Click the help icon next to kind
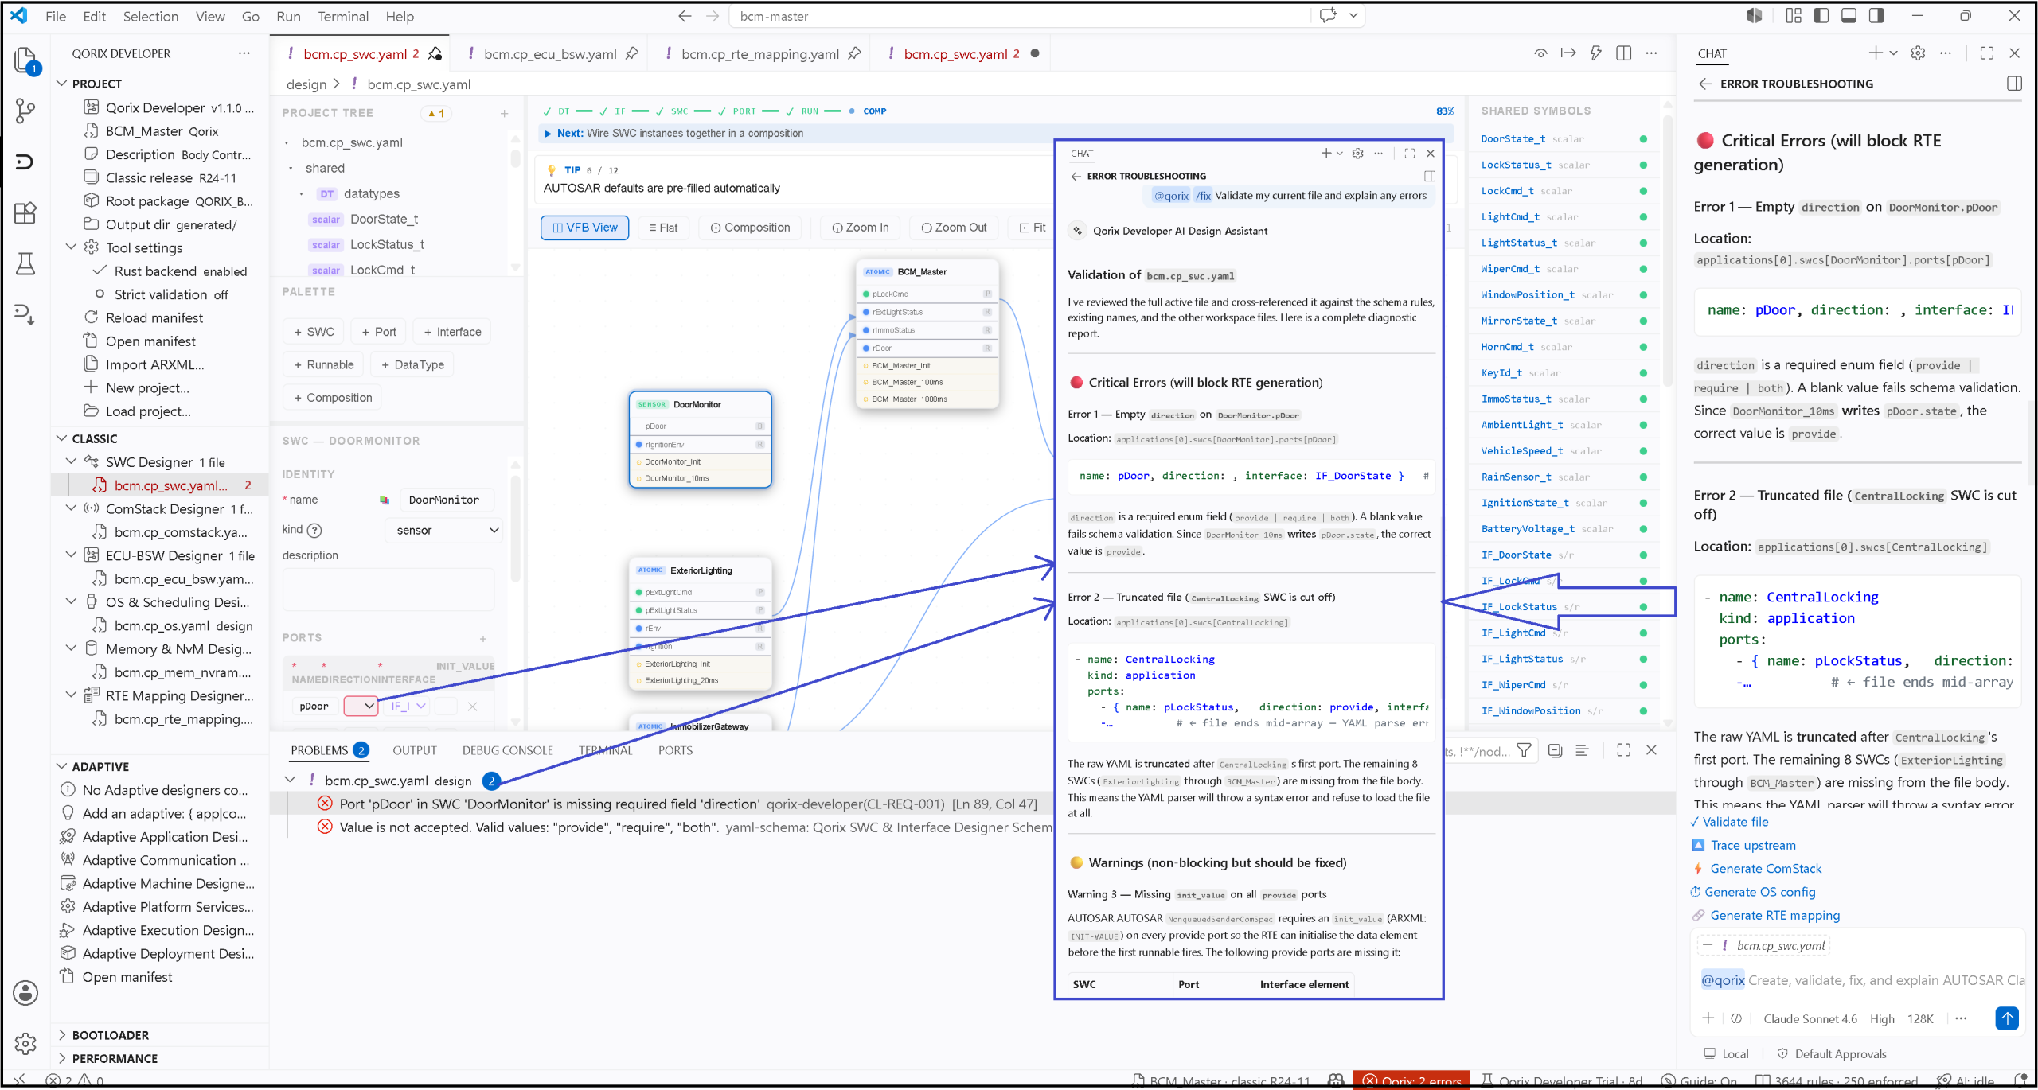Screen dimensions: 2038x1090 click(314, 531)
